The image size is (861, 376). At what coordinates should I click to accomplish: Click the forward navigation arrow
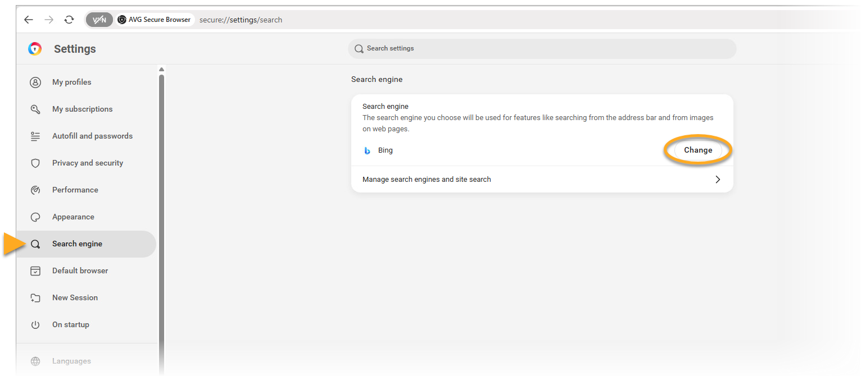click(49, 20)
